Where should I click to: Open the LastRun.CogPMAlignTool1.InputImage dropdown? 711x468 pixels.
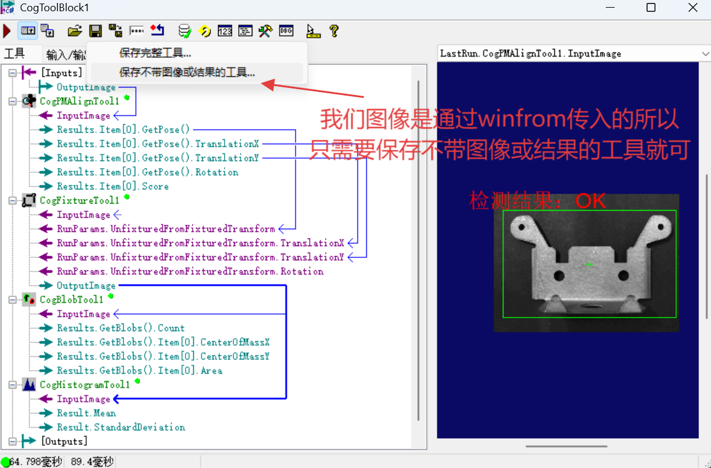[x=704, y=53]
